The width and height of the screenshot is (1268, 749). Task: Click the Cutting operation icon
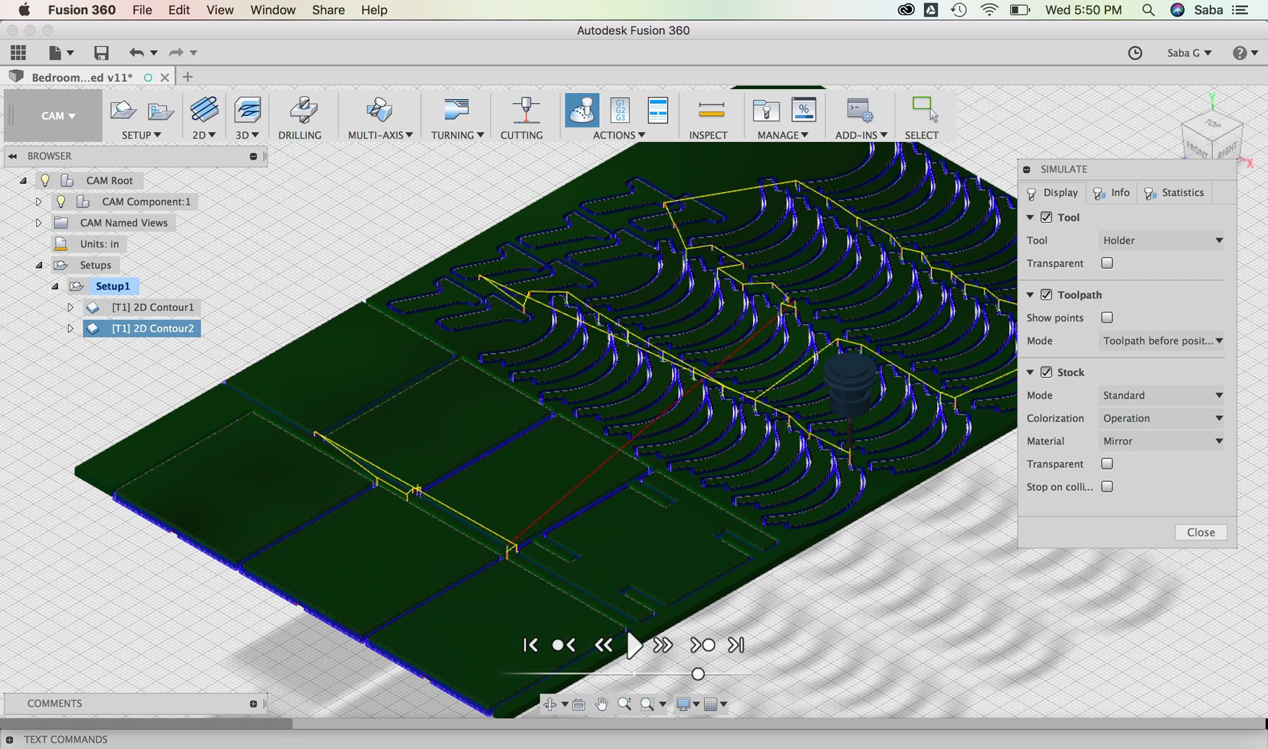click(526, 110)
